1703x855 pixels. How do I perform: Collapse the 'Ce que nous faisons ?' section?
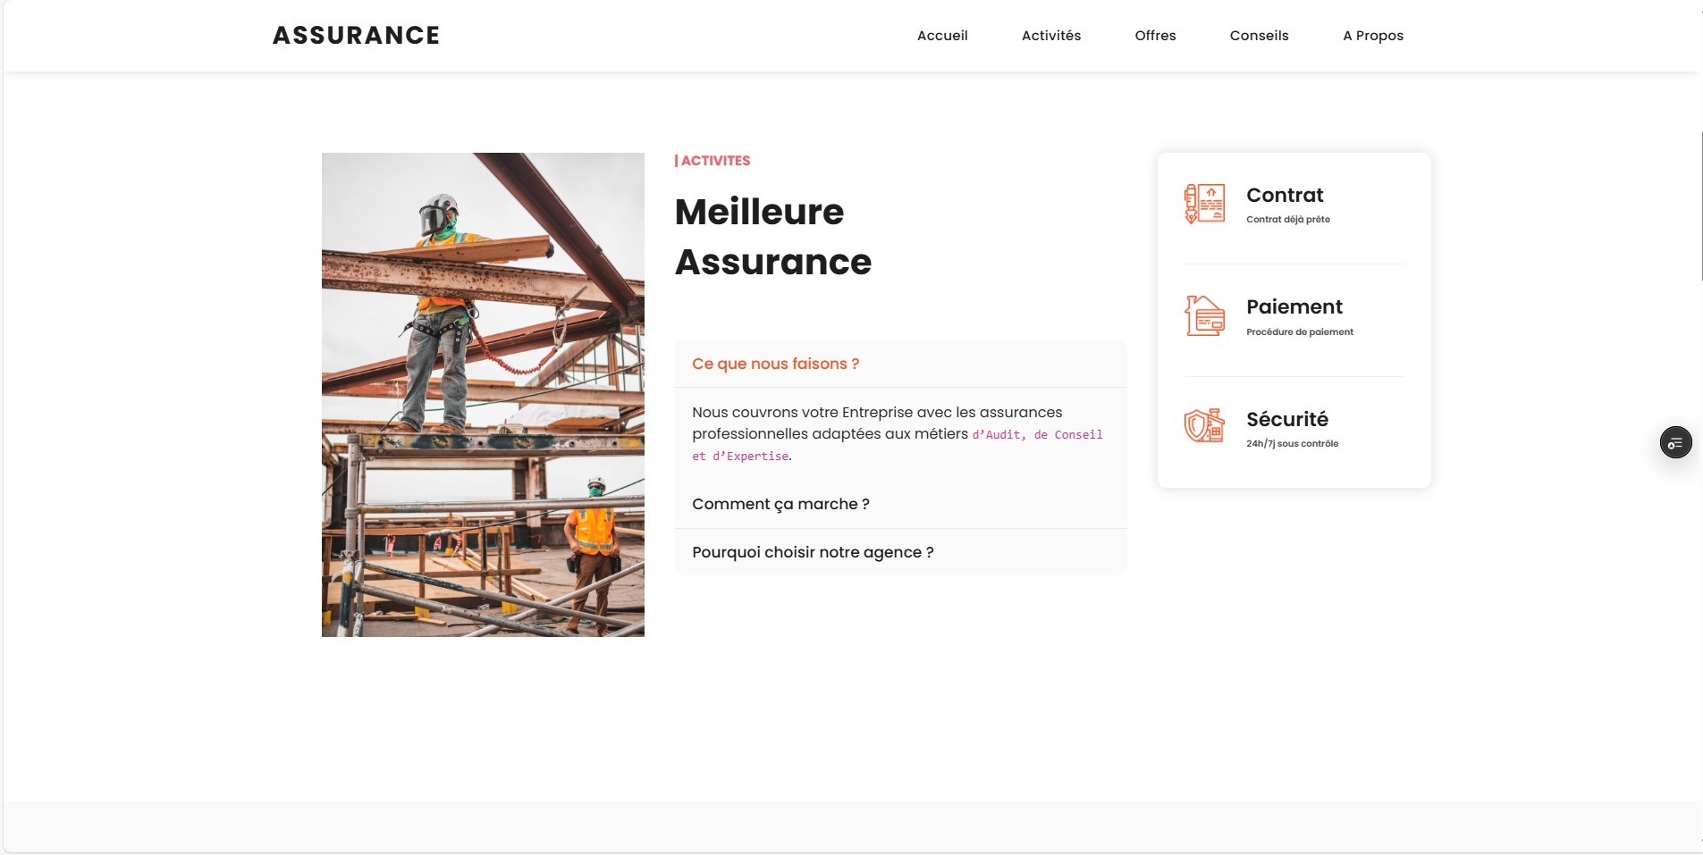click(775, 364)
